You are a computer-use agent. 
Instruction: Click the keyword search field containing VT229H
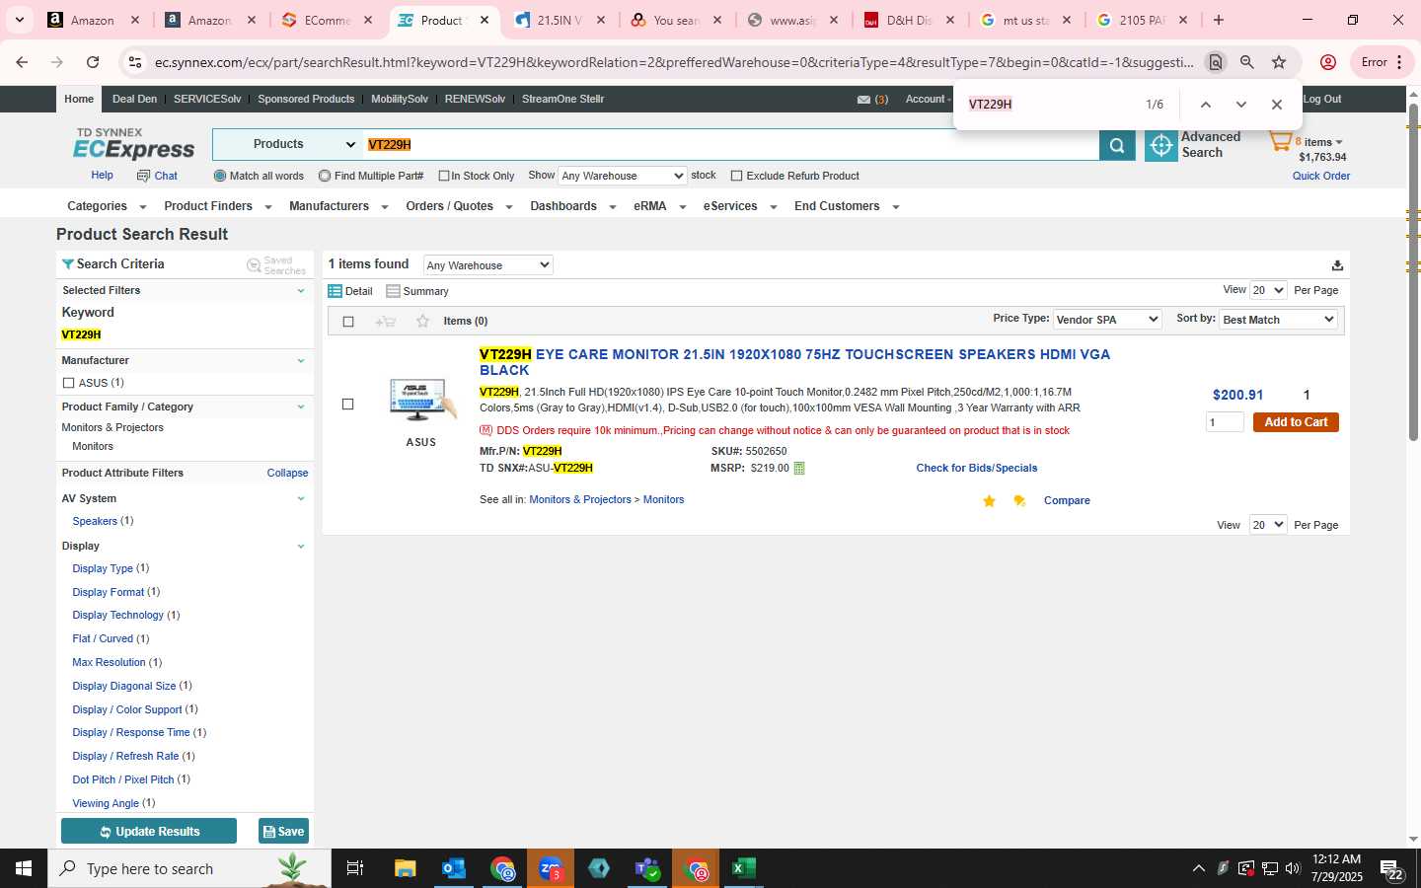point(731,144)
